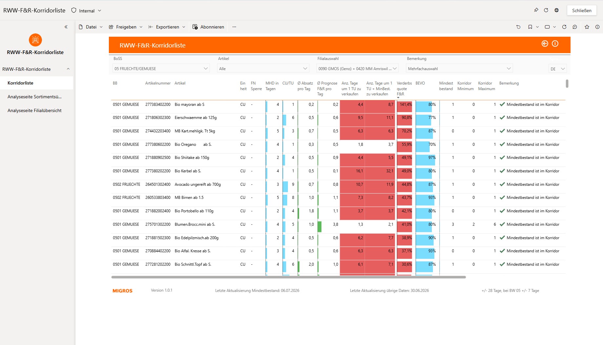Add report to favorites with star icon

point(587,27)
